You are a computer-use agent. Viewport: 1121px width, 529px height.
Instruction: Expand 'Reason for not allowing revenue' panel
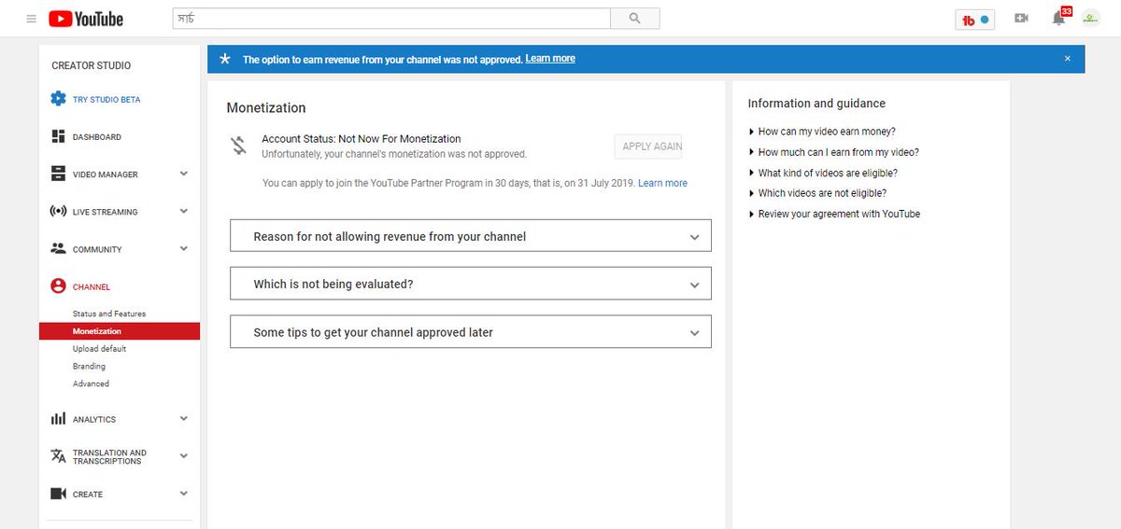coord(471,236)
